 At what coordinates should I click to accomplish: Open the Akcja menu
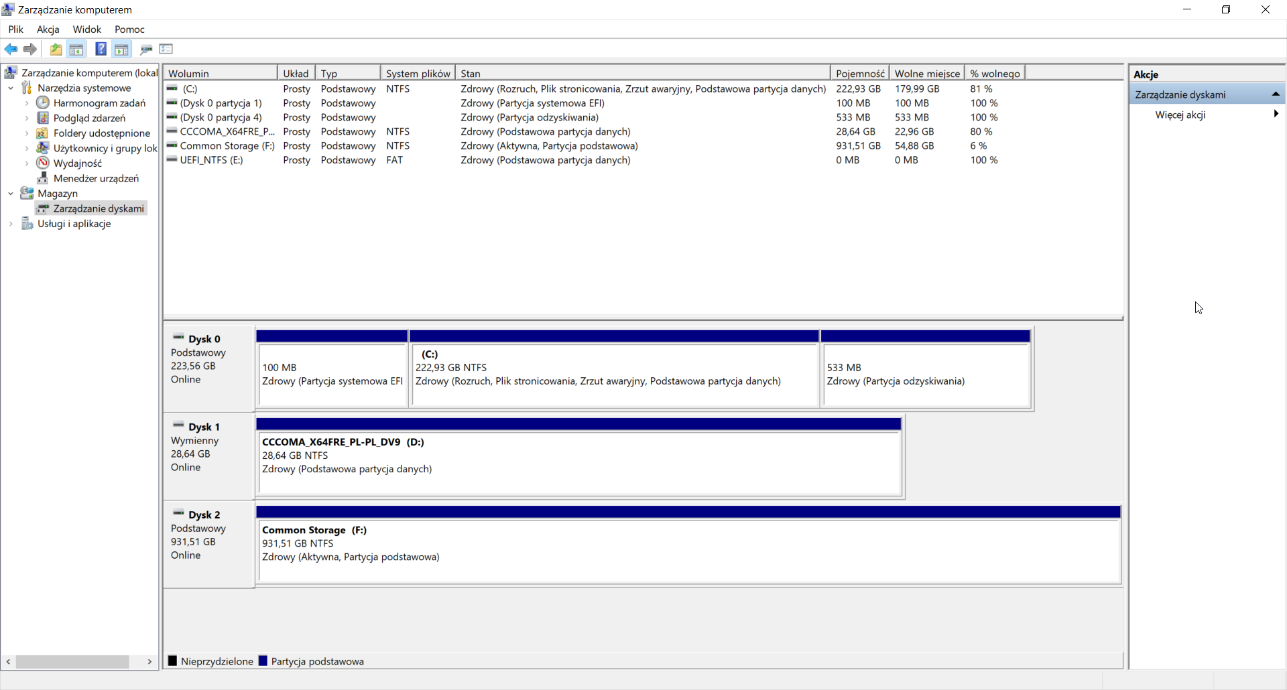[x=48, y=29]
